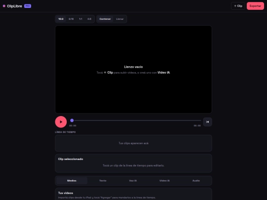The height and width of the screenshot is (200, 267).
Task: Open the Medios tab
Action: coord(72,181)
